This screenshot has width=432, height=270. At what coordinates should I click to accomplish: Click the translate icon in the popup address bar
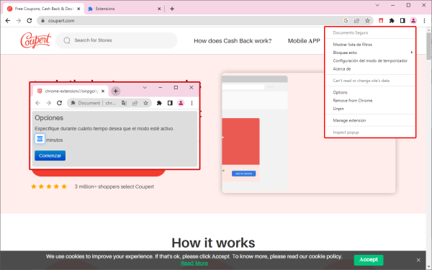pos(125,103)
